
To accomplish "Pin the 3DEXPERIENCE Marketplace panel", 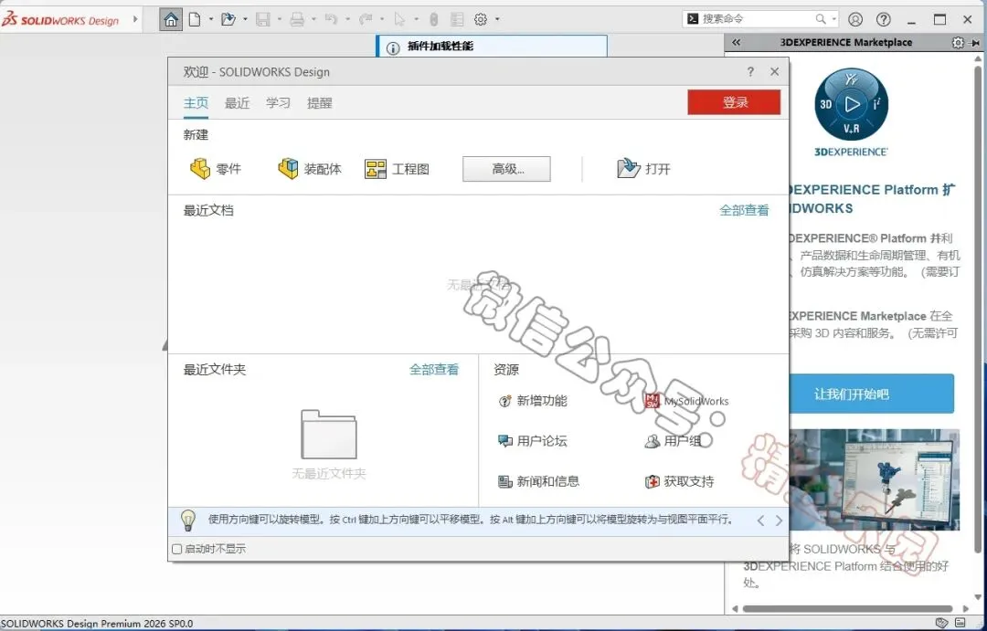I will click(x=975, y=42).
